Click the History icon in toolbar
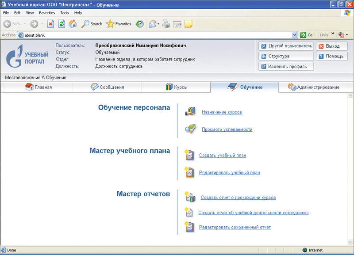The height and width of the screenshot is (255, 354). click(x=139, y=24)
